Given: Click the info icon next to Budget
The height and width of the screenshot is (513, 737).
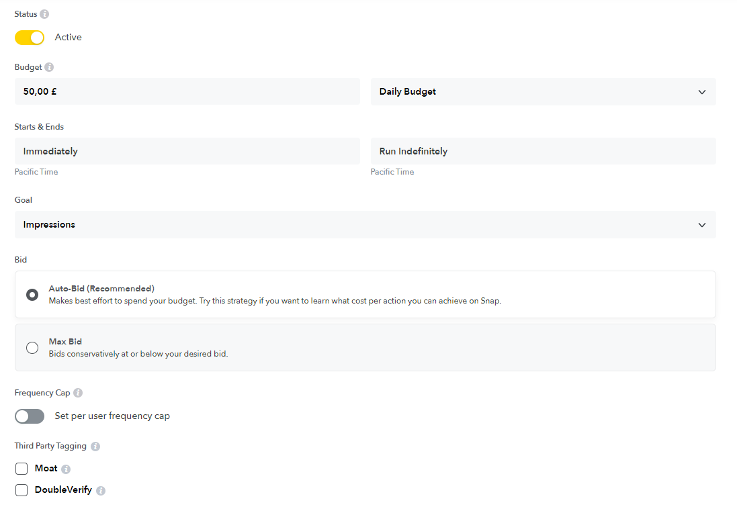Looking at the screenshot, I should tap(49, 67).
